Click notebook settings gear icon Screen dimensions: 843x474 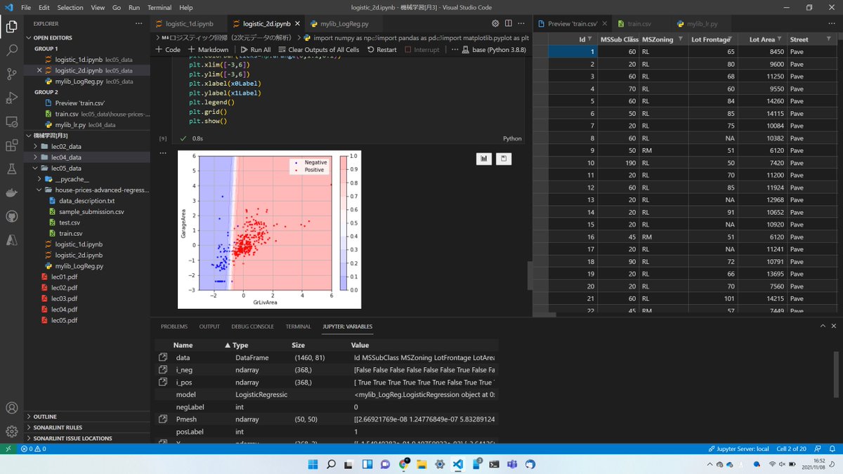click(x=495, y=23)
